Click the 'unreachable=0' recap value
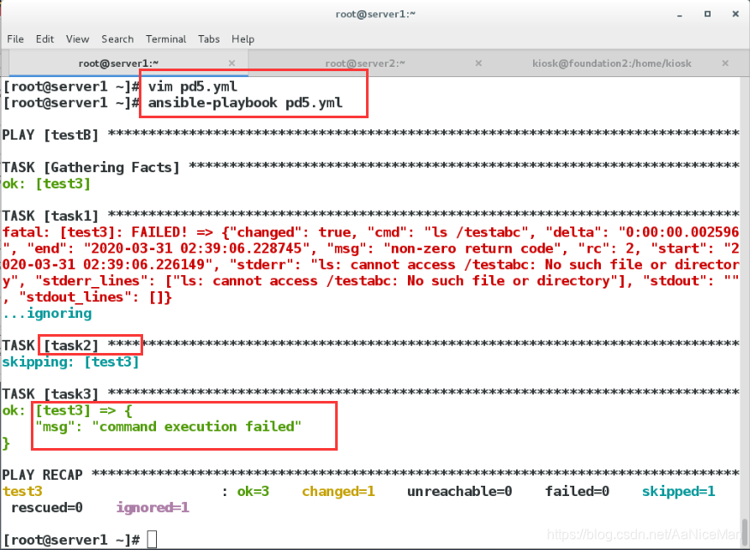 coord(459,491)
